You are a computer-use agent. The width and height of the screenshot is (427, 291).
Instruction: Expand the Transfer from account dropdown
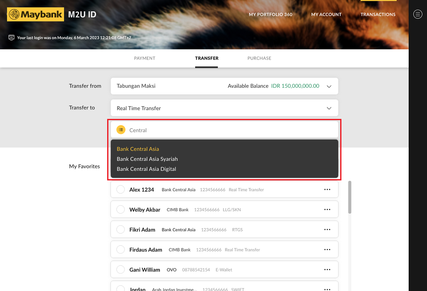tap(329, 86)
